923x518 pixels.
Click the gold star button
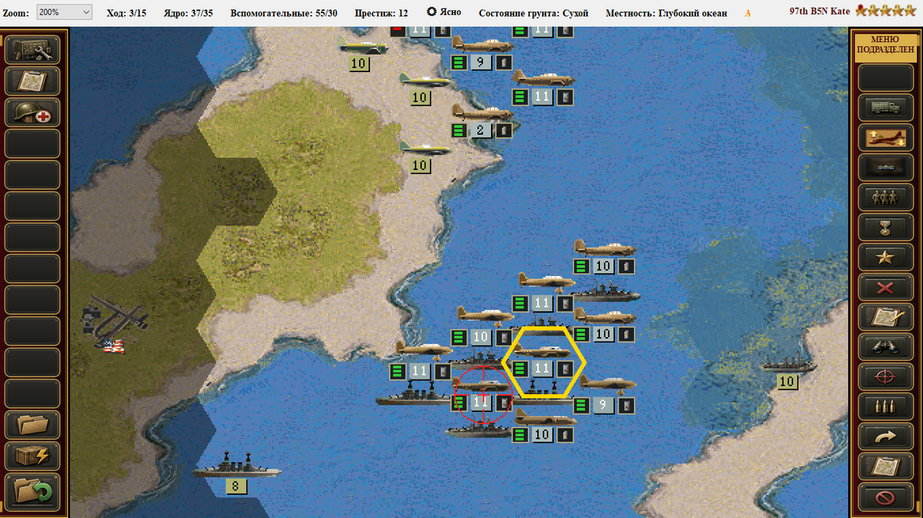[886, 257]
